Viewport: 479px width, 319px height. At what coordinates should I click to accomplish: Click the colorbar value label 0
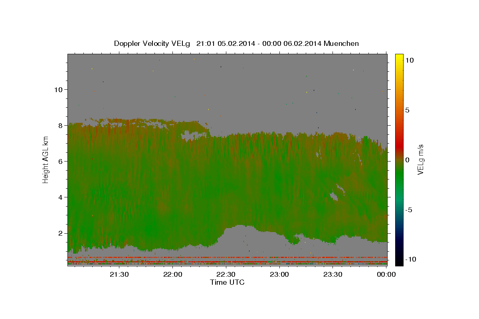coord(407,160)
